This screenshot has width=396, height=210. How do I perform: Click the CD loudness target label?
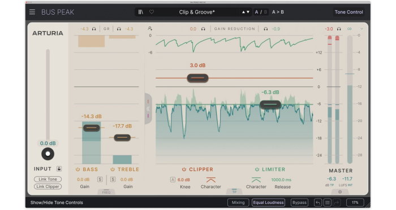tap(350, 29)
